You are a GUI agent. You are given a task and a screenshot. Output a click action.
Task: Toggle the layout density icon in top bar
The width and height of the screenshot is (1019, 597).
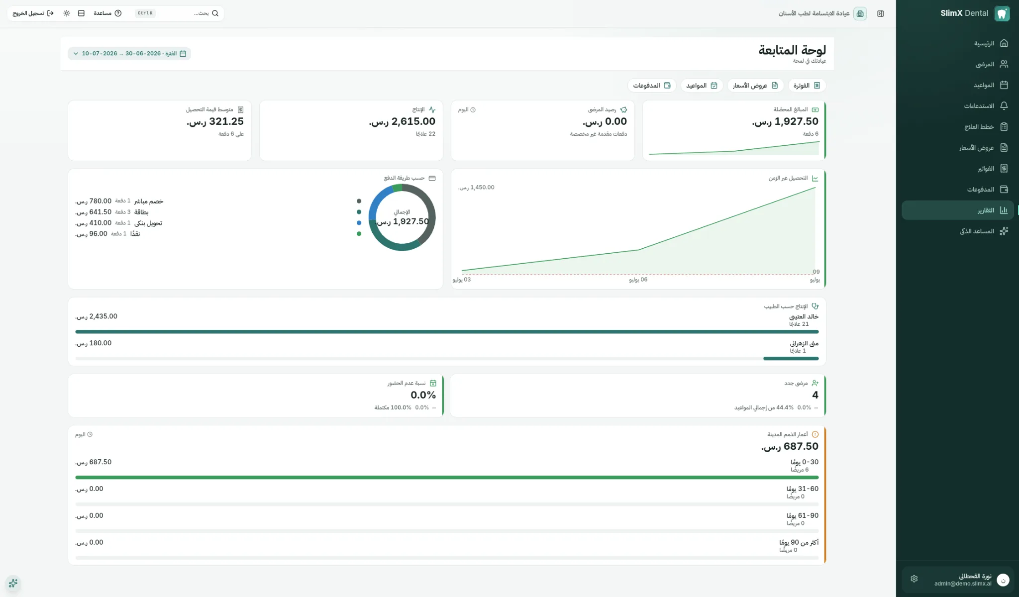81,13
